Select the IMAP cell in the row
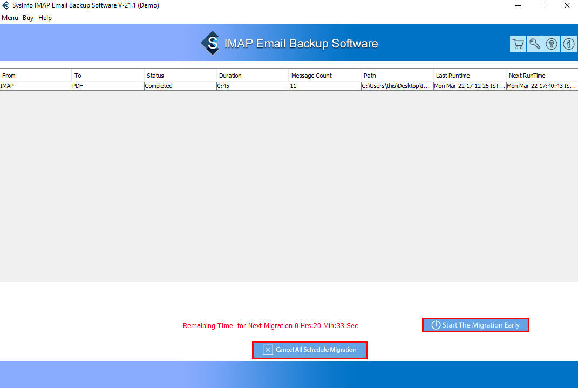This screenshot has width=578, height=388. tap(36, 86)
